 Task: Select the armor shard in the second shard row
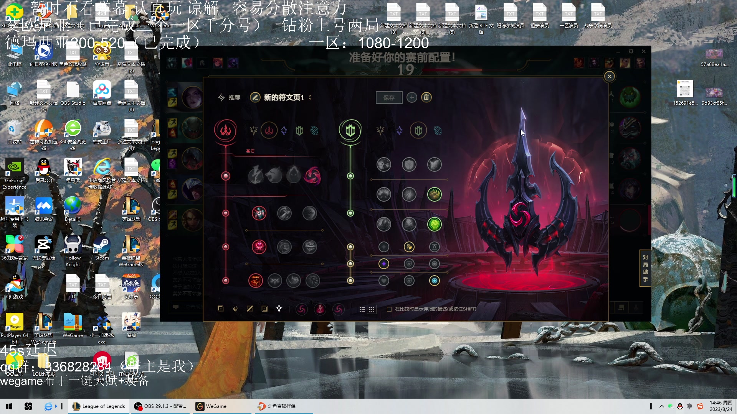(409, 264)
